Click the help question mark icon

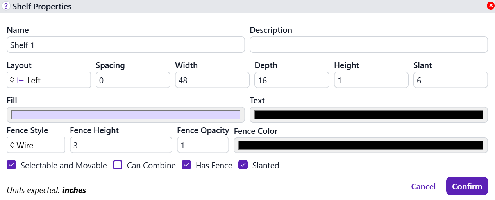pos(6,6)
